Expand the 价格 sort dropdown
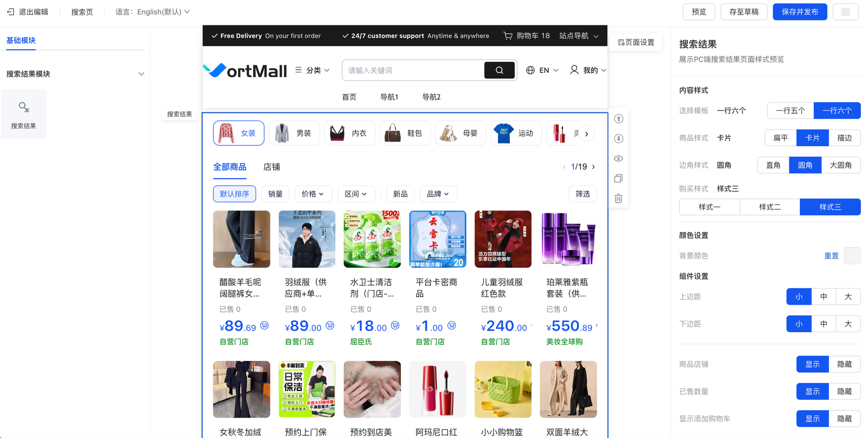The width and height of the screenshot is (864, 438). click(313, 194)
